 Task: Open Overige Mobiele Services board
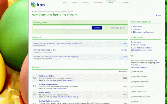[x=49, y=101]
